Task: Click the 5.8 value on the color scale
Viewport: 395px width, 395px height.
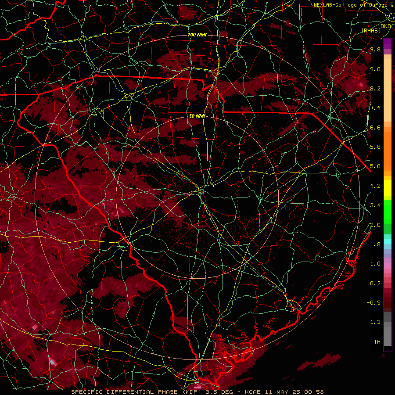Action: [x=375, y=147]
